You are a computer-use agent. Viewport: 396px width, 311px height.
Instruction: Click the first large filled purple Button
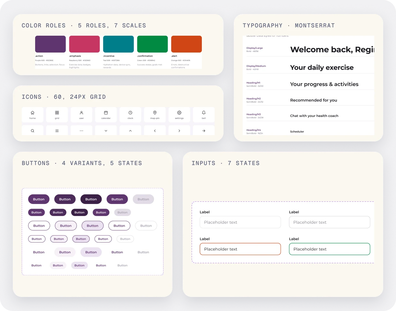[x=39, y=199]
